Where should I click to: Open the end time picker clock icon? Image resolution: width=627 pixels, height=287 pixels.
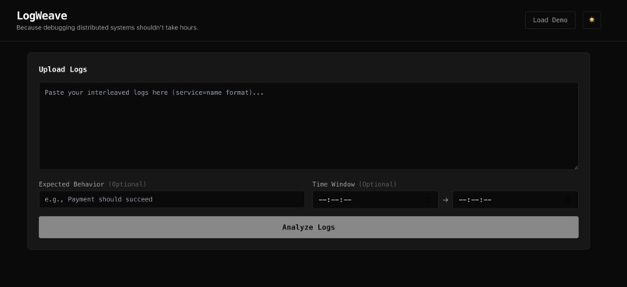coord(567,200)
